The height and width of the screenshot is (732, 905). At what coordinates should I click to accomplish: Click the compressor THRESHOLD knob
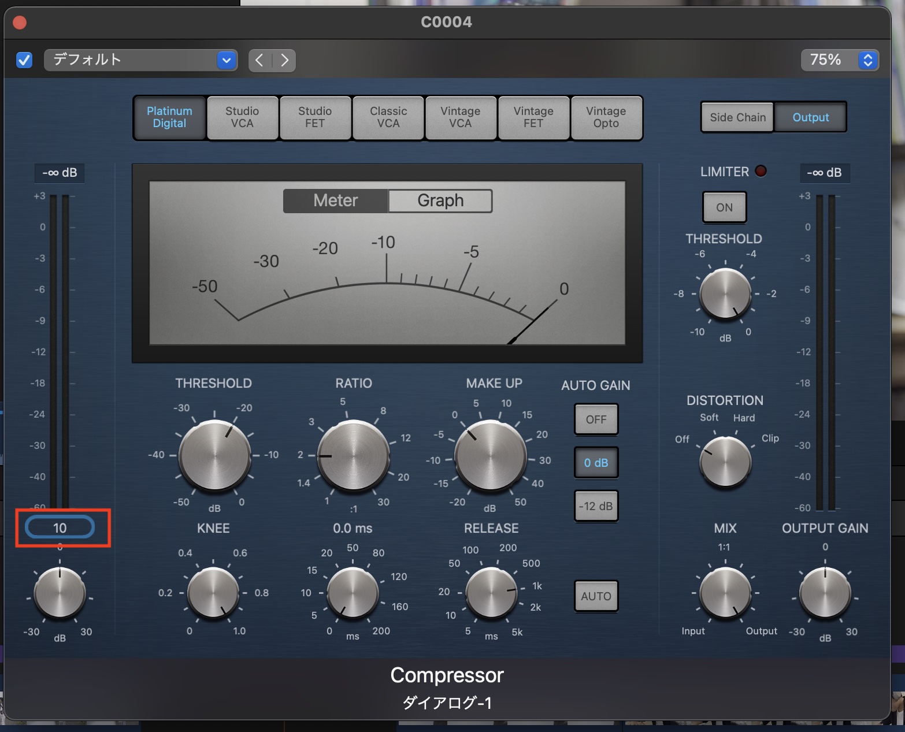pyautogui.click(x=214, y=456)
